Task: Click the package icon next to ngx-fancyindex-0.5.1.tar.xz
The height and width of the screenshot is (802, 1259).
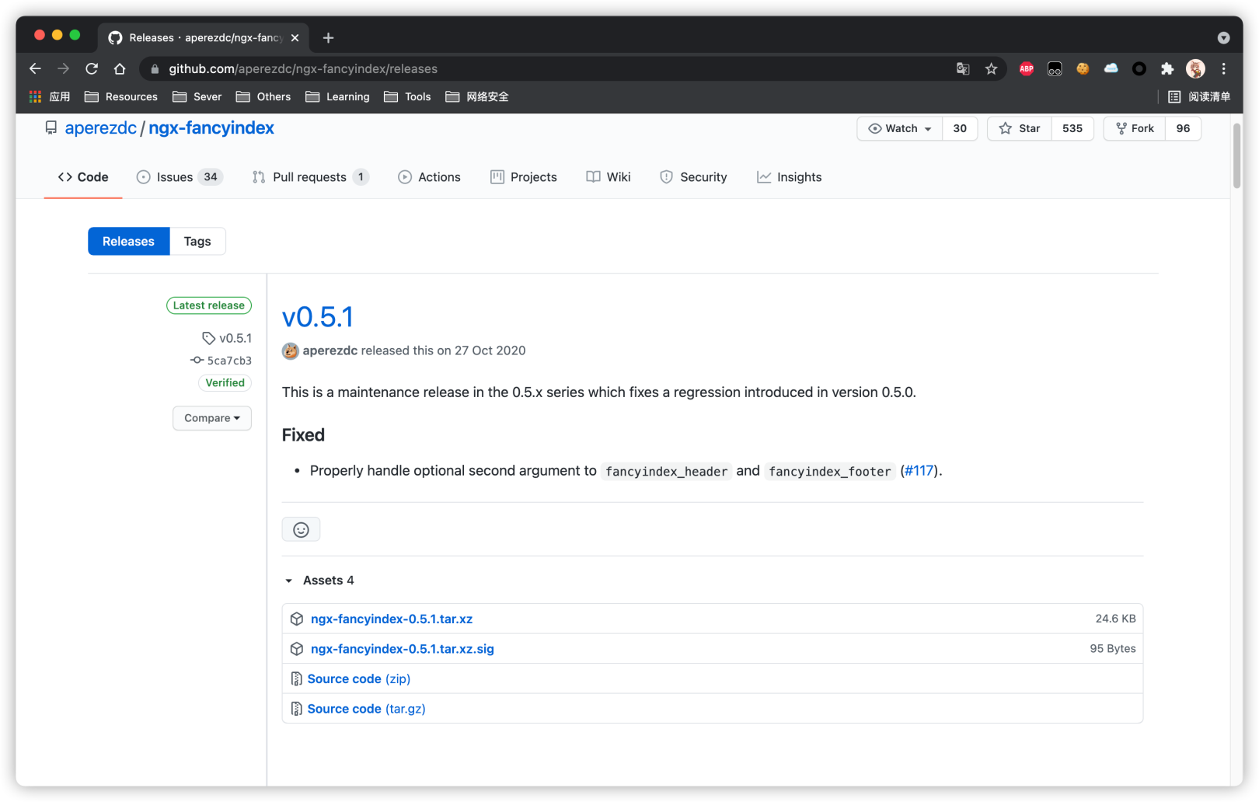Action: pos(297,618)
